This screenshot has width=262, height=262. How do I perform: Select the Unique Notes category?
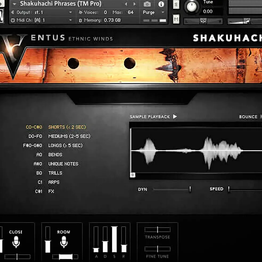click(63, 164)
